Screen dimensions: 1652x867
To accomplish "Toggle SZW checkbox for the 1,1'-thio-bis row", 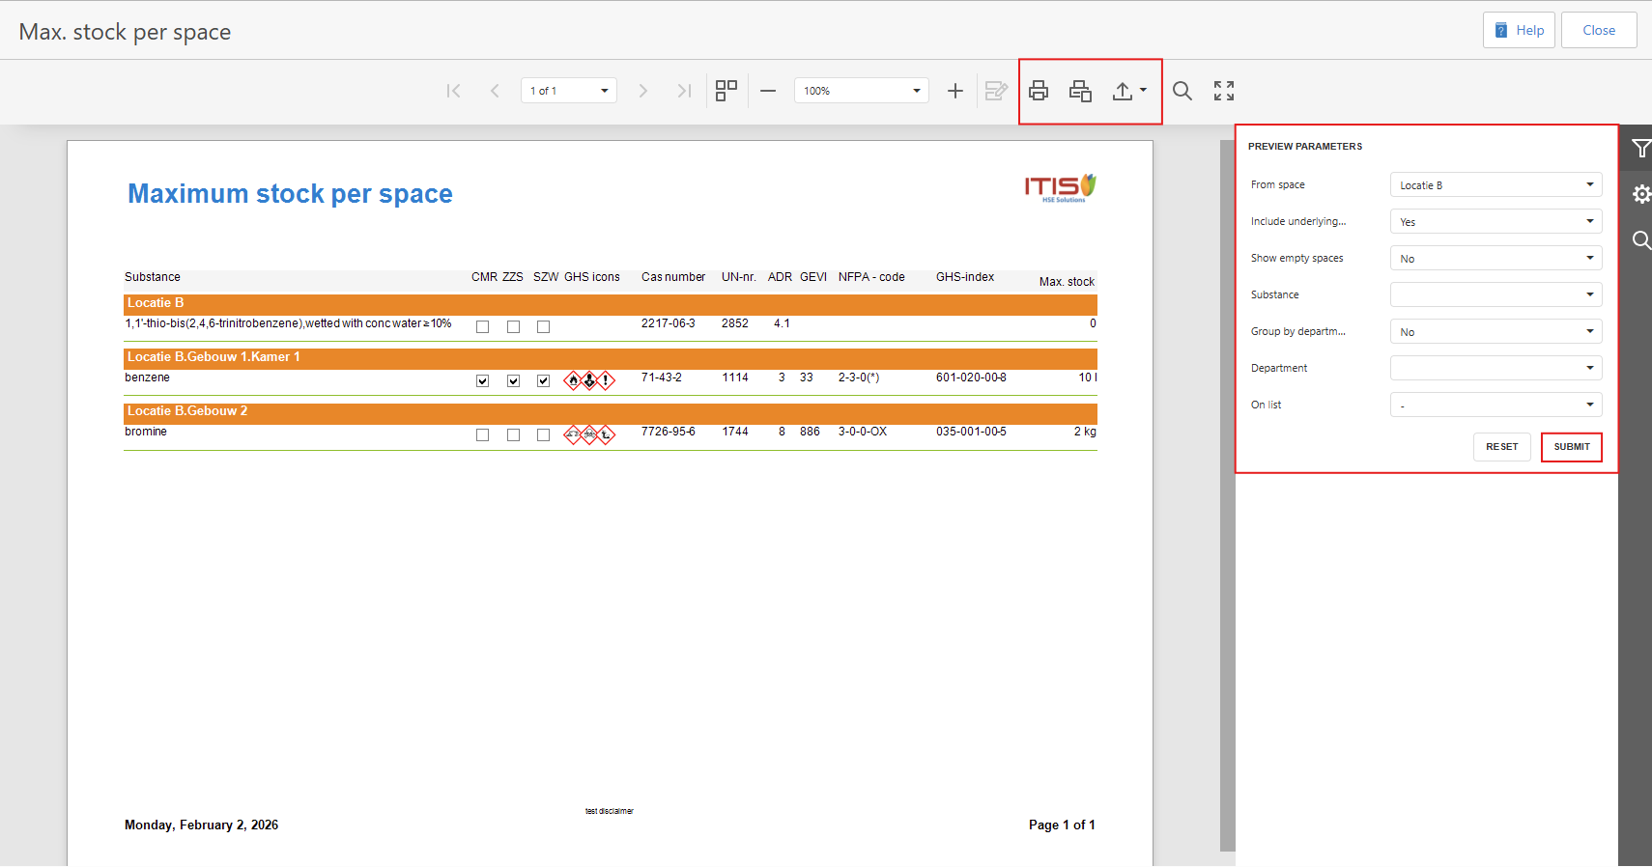I will (544, 327).
